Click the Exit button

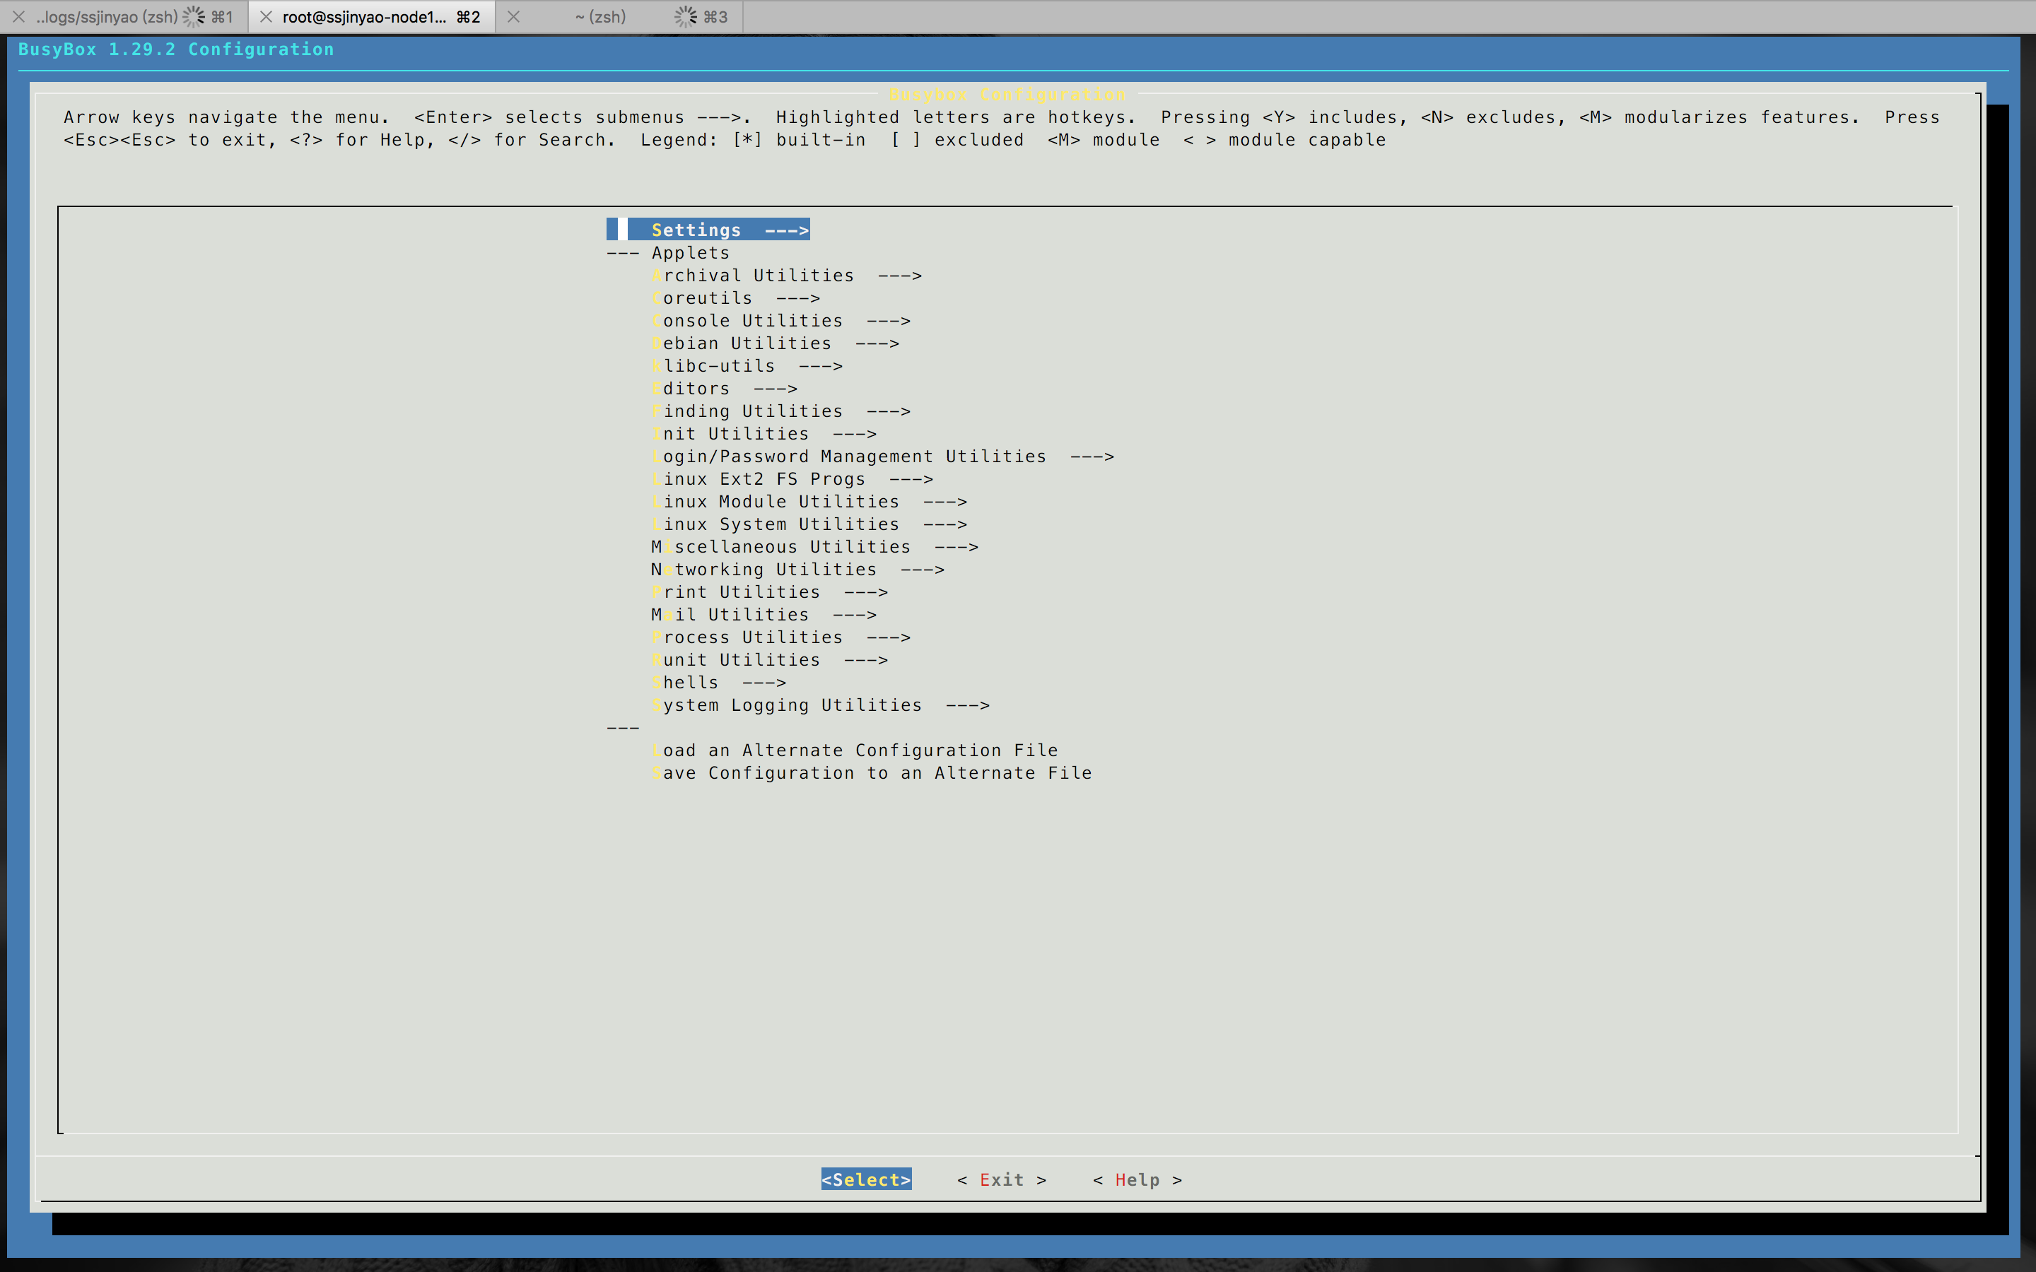[1001, 1179]
